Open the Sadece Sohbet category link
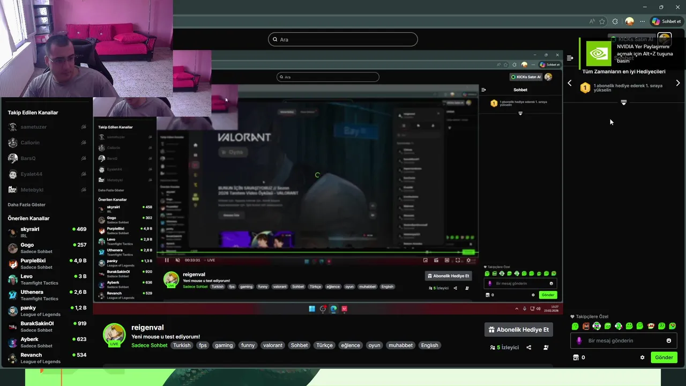The width and height of the screenshot is (686, 386). pyautogui.click(x=150, y=345)
